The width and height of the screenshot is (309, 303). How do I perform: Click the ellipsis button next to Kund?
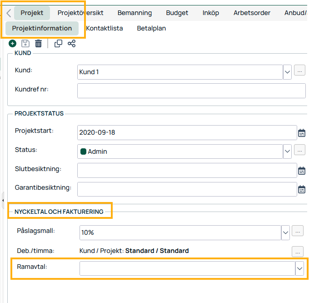tap(299, 71)
